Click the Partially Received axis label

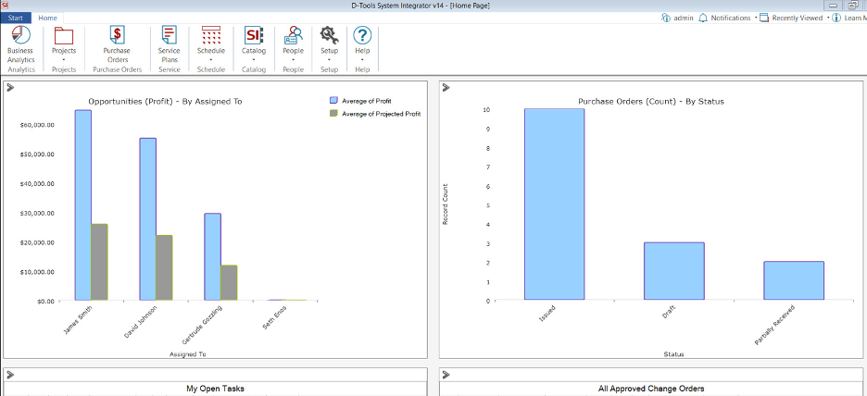(774, 325)
